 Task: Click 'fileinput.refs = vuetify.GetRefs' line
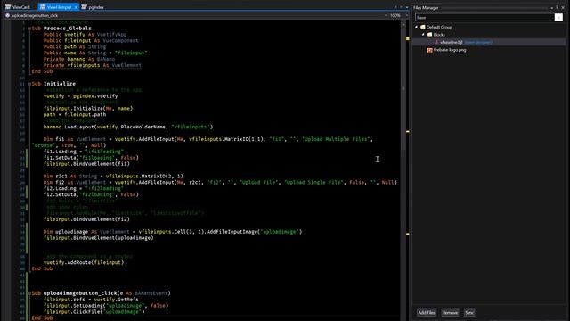click(91, 300)
